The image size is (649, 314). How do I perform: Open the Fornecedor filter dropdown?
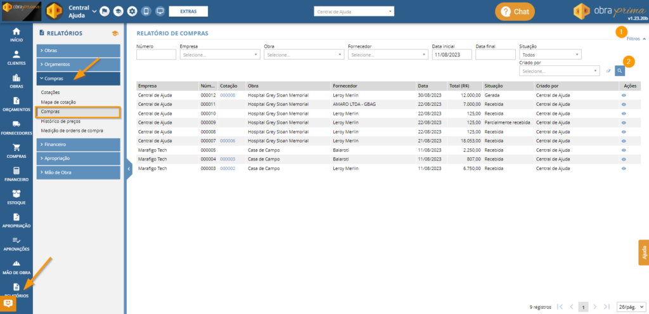tap(389, 55)
